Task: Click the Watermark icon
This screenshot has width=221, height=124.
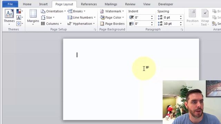Action: pos(102,11)
